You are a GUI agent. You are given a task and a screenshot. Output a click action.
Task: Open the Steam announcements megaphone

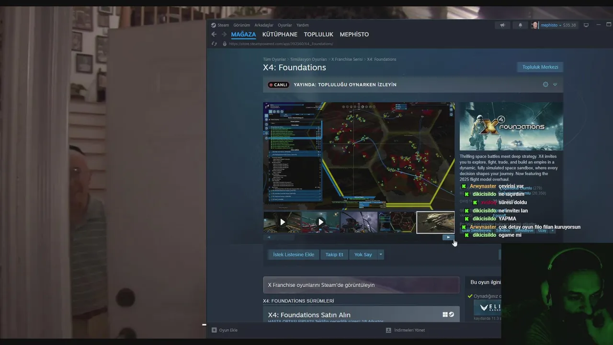point(502,25)
